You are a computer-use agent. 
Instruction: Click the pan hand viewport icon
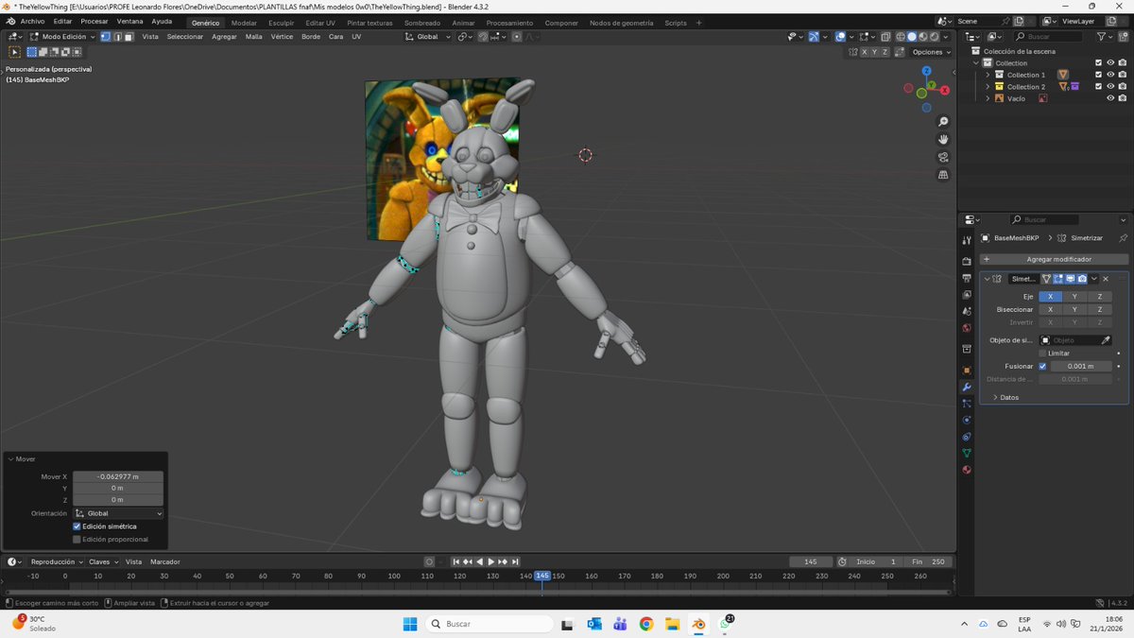point(943,140)
